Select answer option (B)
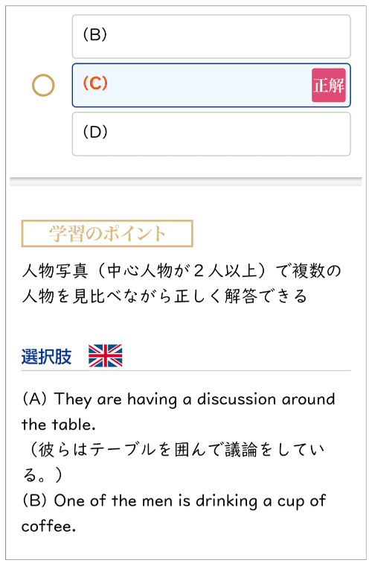372x563 pixels. [211, 36]
